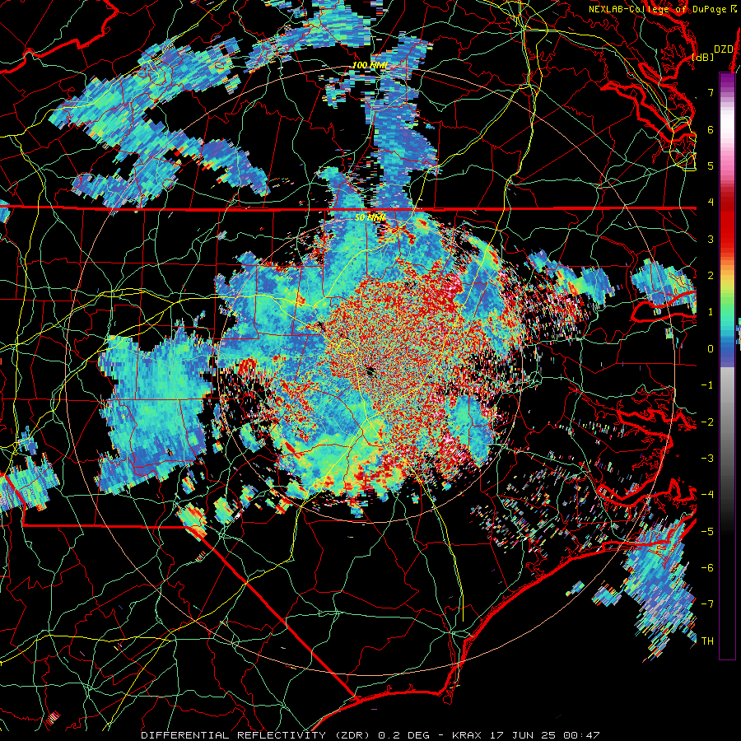This screenshot has height=741, width=741.
Task: Click the 100 NM range ring label
Action: pyautogui.click(x=370, y=65)
